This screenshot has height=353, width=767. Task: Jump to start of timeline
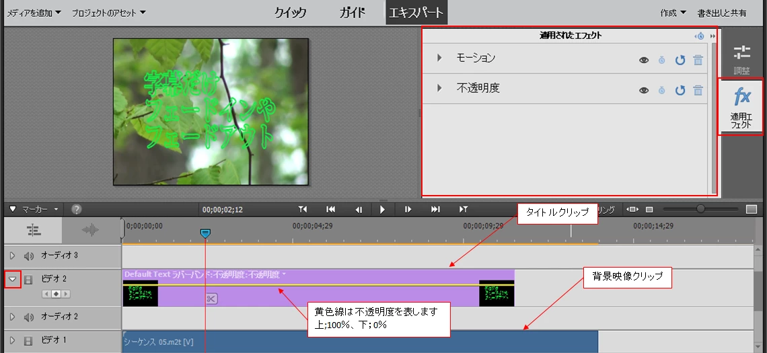tap(330, 209)
